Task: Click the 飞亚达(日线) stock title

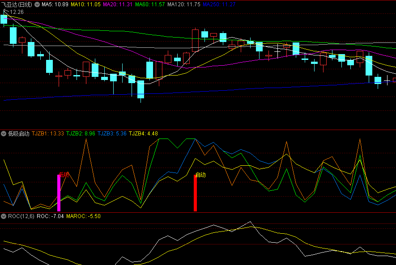Action: pyautogui.click(x=17, y=4)
